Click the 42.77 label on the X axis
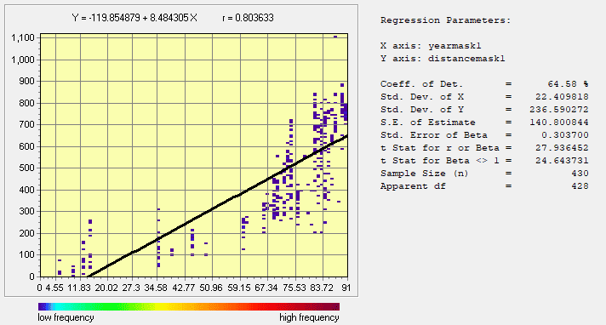Screen dimensions: 606x325 click(185, 288)
